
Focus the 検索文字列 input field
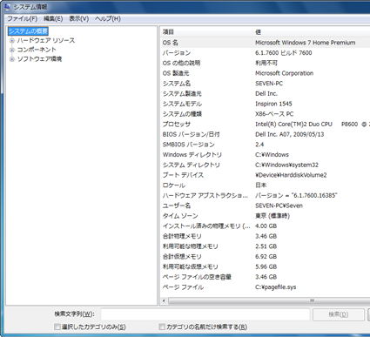pos(205,314)
